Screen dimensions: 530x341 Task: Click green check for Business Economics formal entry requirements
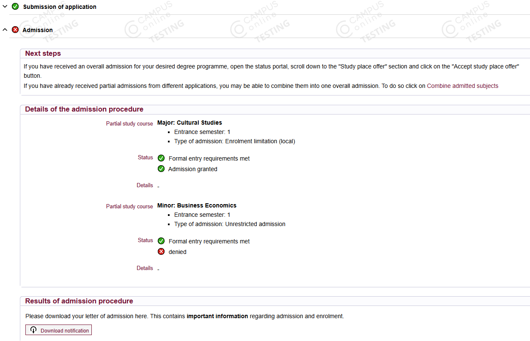point(161,241)
